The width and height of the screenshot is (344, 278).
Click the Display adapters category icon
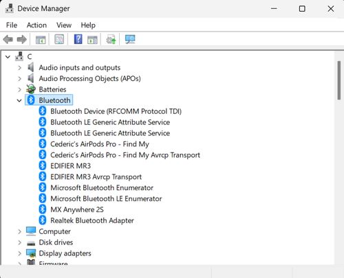pos(31,253)
